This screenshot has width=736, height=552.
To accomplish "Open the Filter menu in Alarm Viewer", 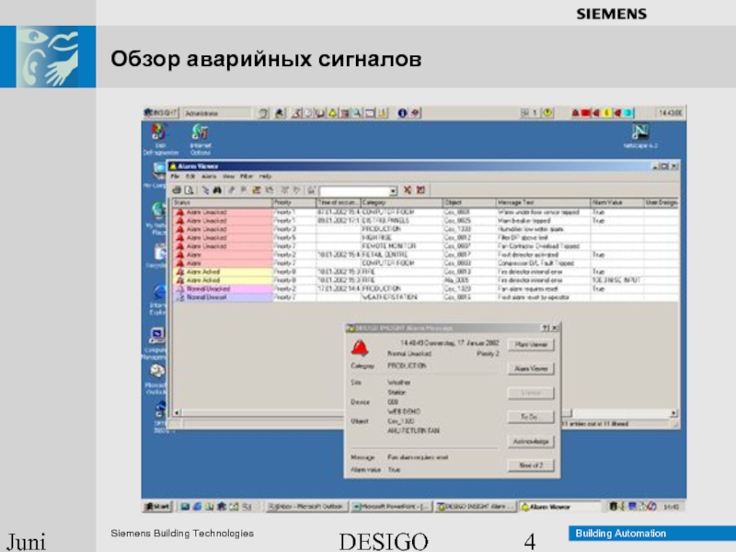I will (247, 176).
